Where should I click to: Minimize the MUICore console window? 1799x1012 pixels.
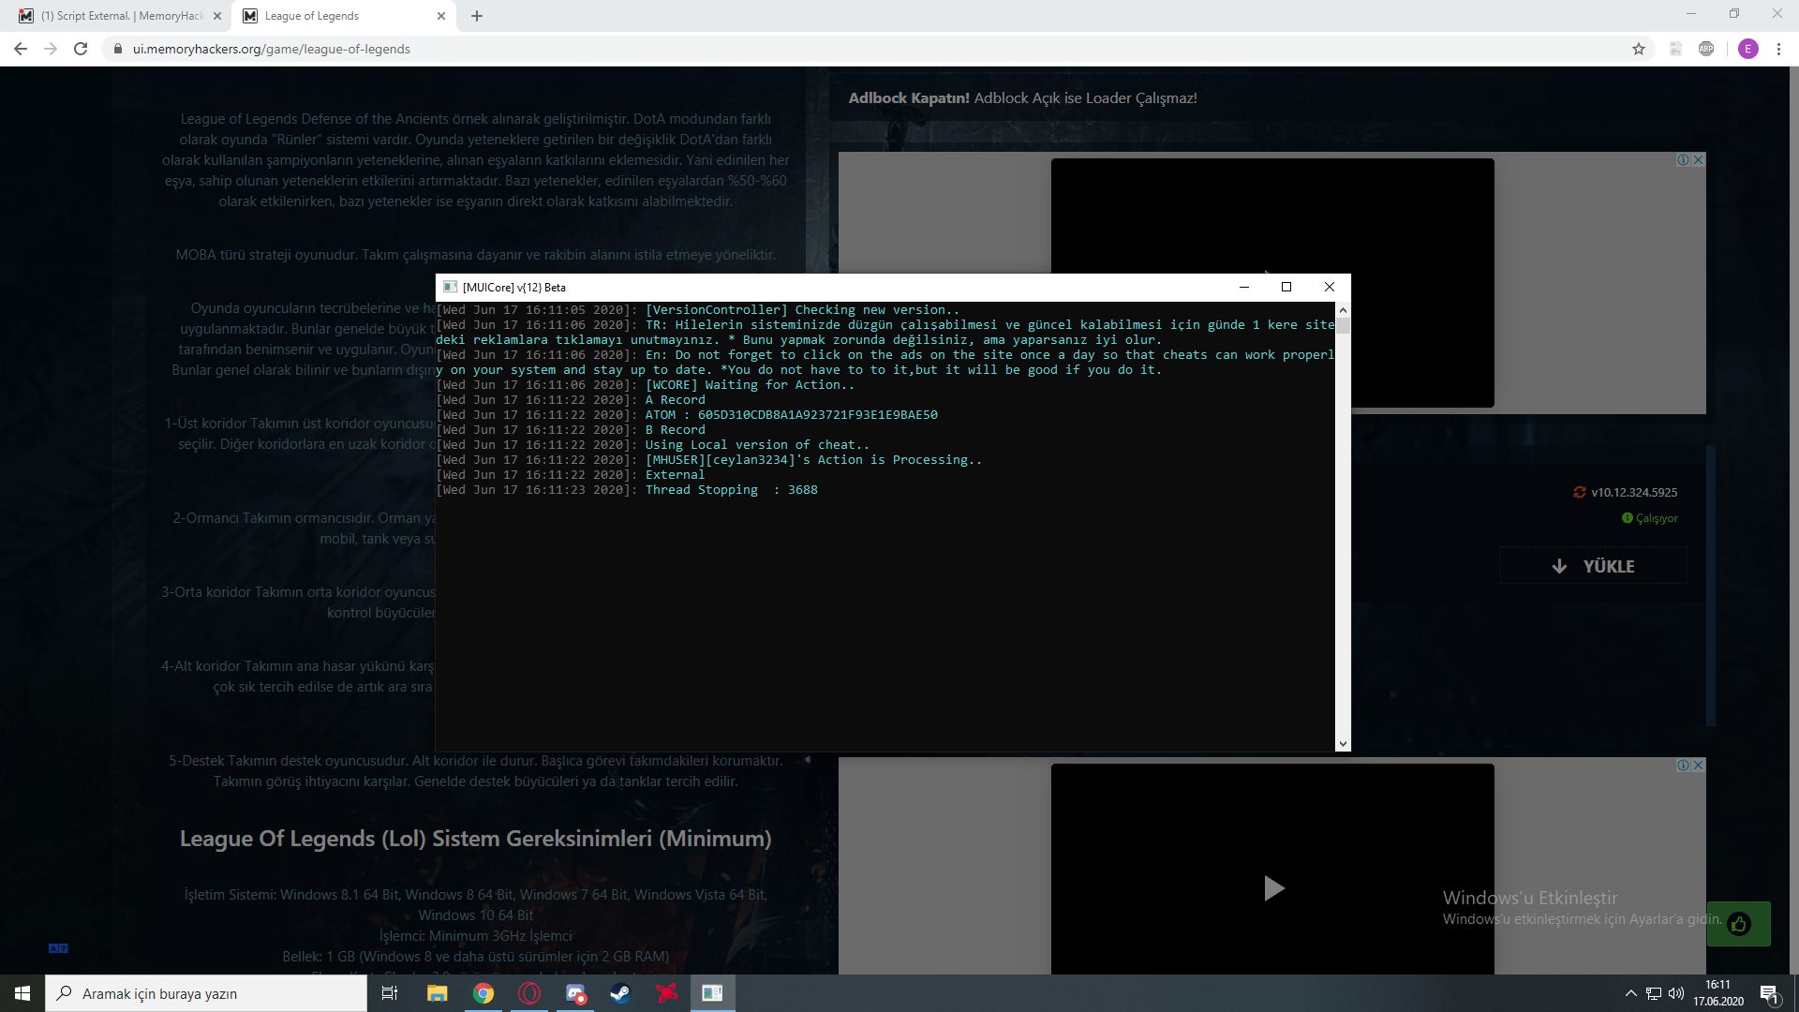point(1244,287)
